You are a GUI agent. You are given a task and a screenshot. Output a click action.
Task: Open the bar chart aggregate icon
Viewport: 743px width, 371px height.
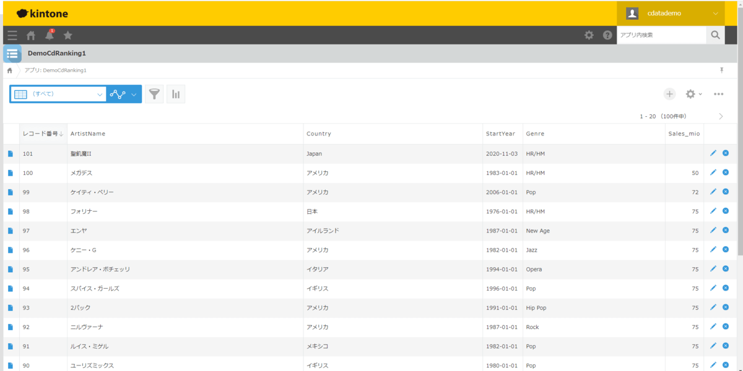[x=176, y=94]
